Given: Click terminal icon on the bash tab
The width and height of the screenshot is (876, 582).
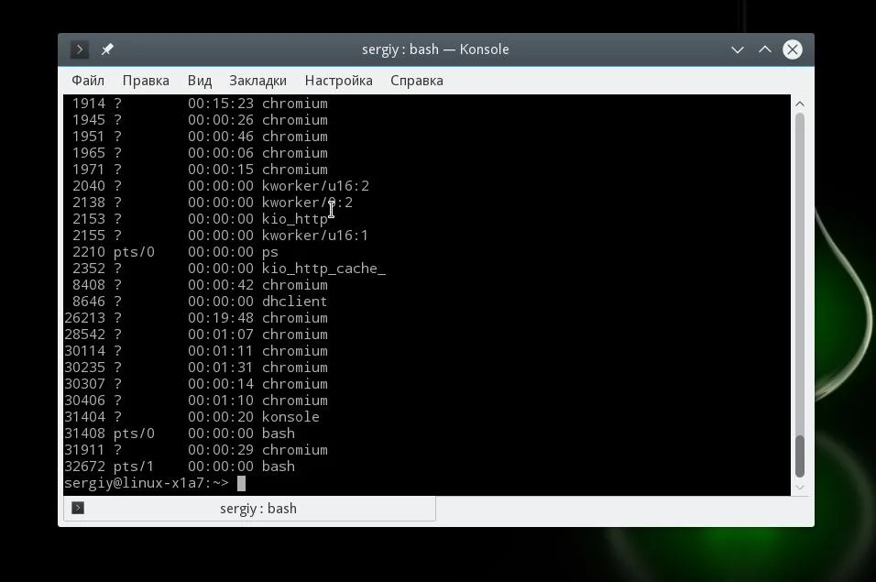Looking at the screenshot, I should [78, 508].
